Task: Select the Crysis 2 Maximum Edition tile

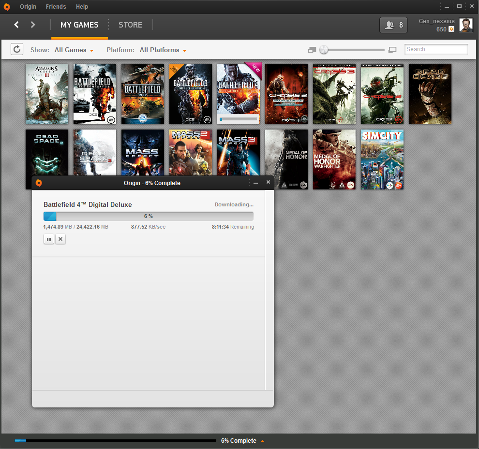Action: tap(286, 94)
